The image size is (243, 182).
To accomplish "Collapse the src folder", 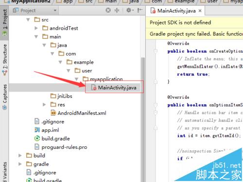I will [x=28, y=20].
